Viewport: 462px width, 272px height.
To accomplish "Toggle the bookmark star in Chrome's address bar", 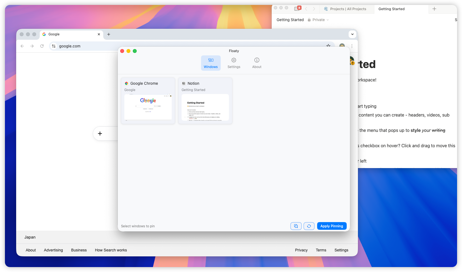I will coord(328,46).
